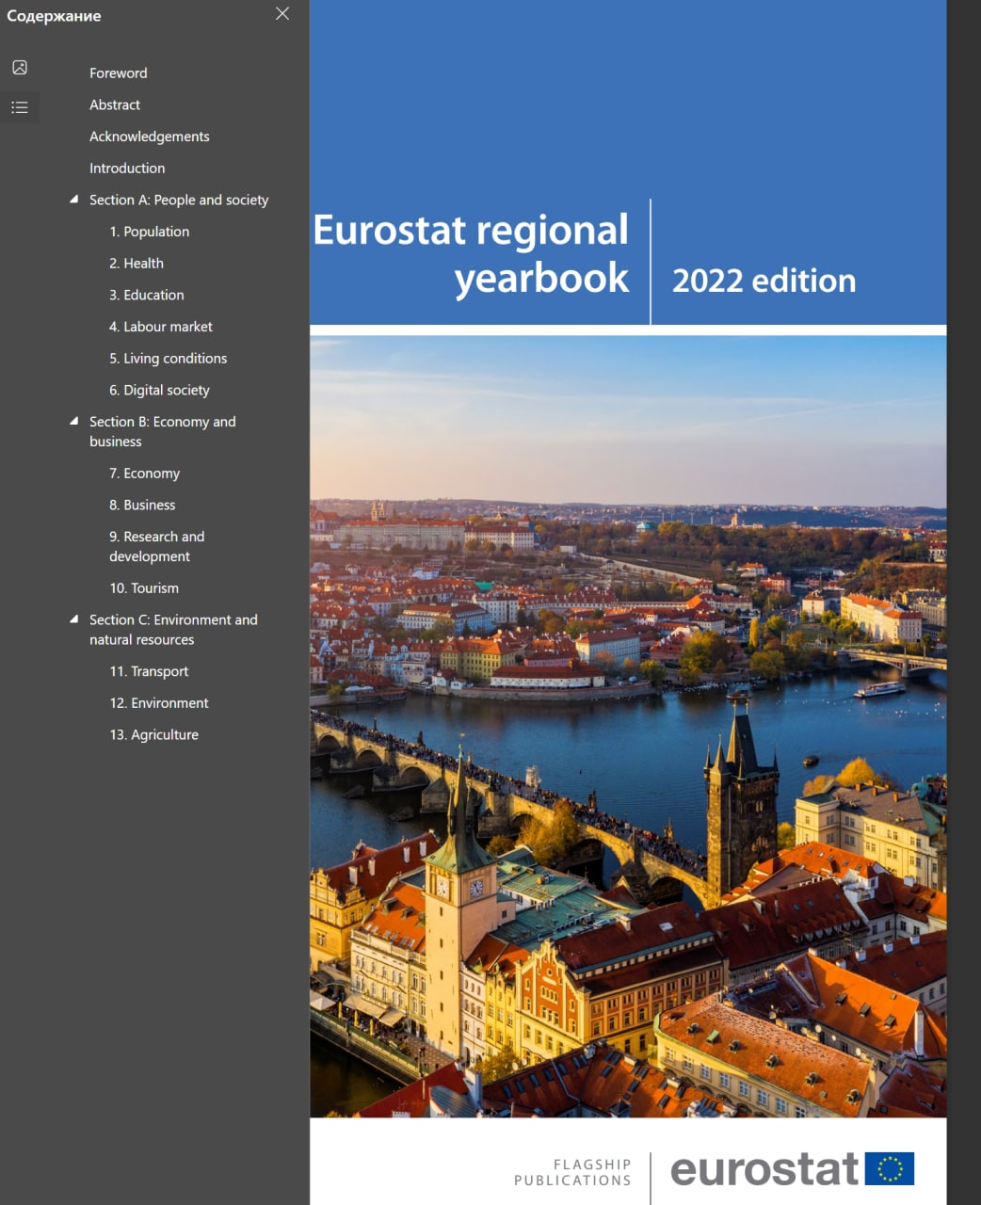981x1205 pixels.
Task: Switch to page thumbnails view icon
Action: coord(20,68)
